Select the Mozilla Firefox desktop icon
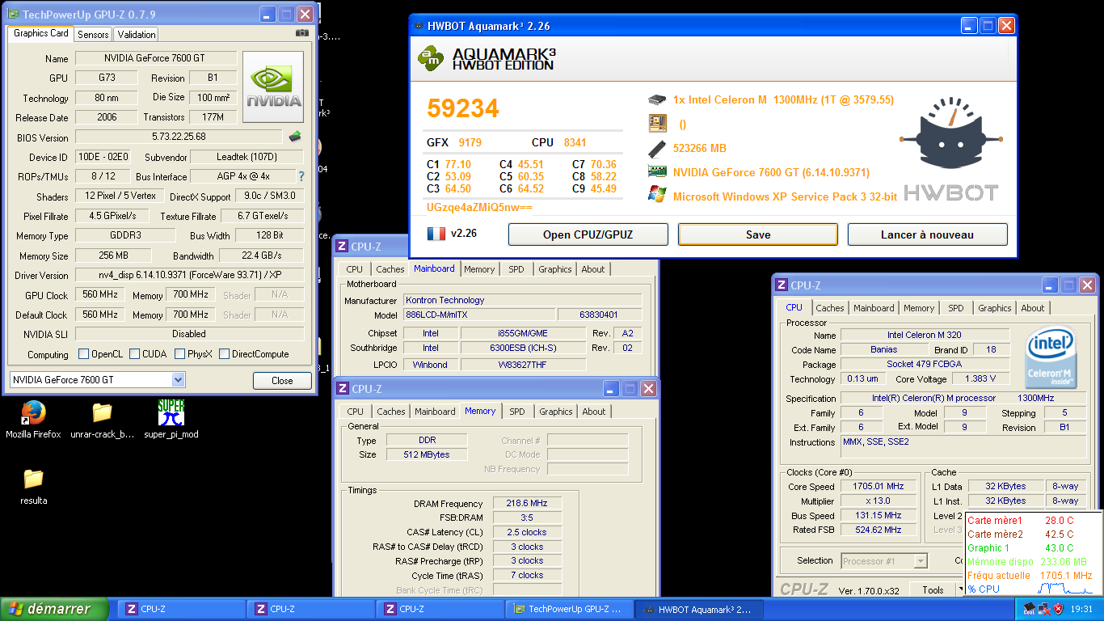 coord(33,413)
